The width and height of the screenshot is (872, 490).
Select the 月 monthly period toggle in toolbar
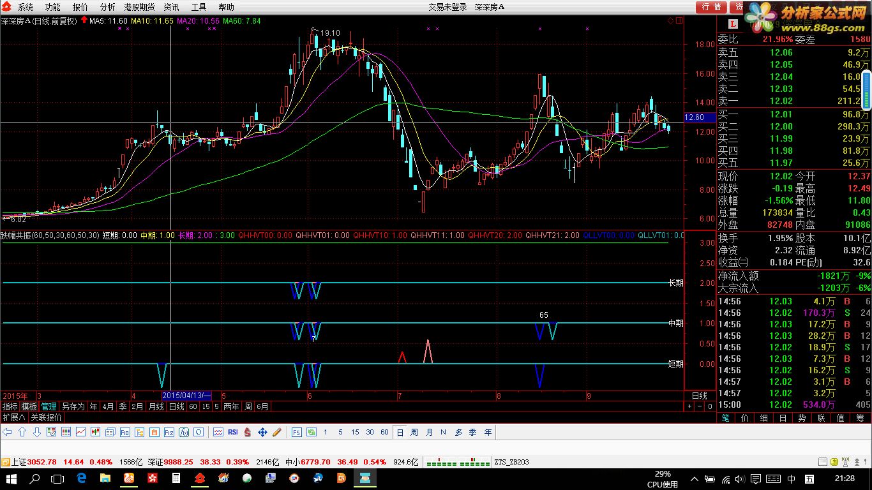pyautogui.click(x=429, y=432)
